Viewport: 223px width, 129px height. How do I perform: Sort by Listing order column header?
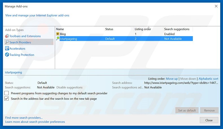(x=143, y=29)
